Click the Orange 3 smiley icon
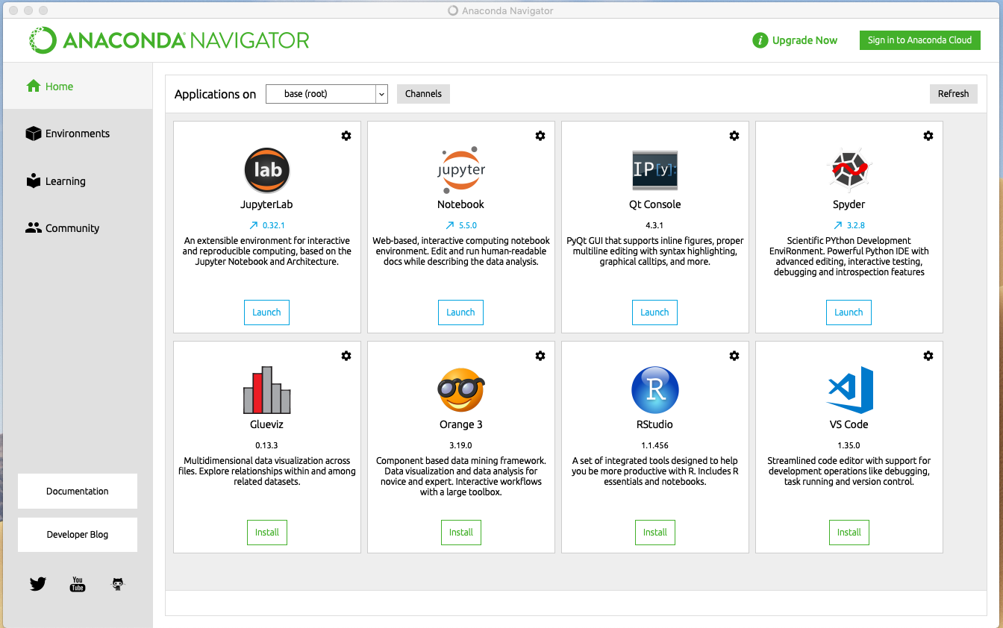 [x=460, y=390]
